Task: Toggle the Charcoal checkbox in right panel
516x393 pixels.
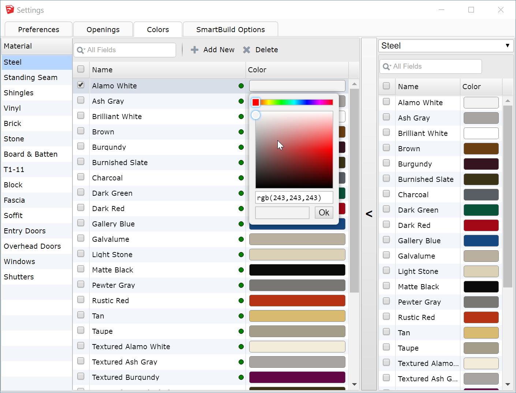Action: pyautogui.click(x=386, y=194)
